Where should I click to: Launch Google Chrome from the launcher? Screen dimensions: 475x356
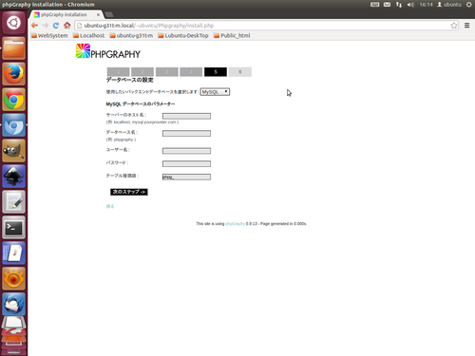[13, 100]
